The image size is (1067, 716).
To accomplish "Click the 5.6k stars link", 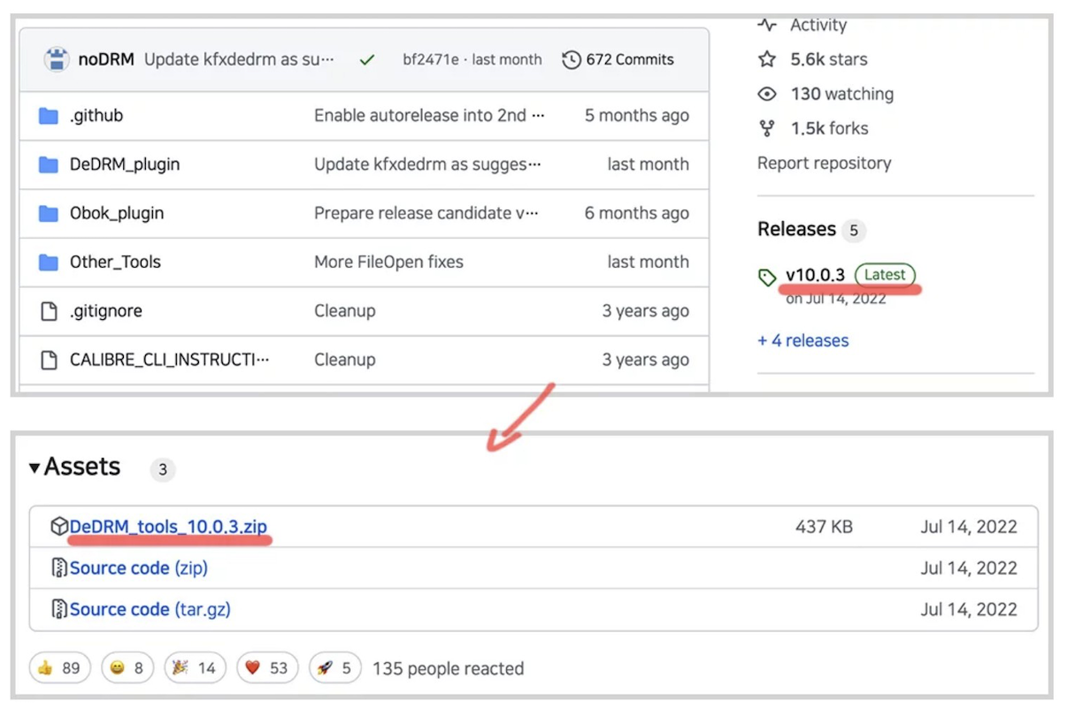I will [829, 59].
